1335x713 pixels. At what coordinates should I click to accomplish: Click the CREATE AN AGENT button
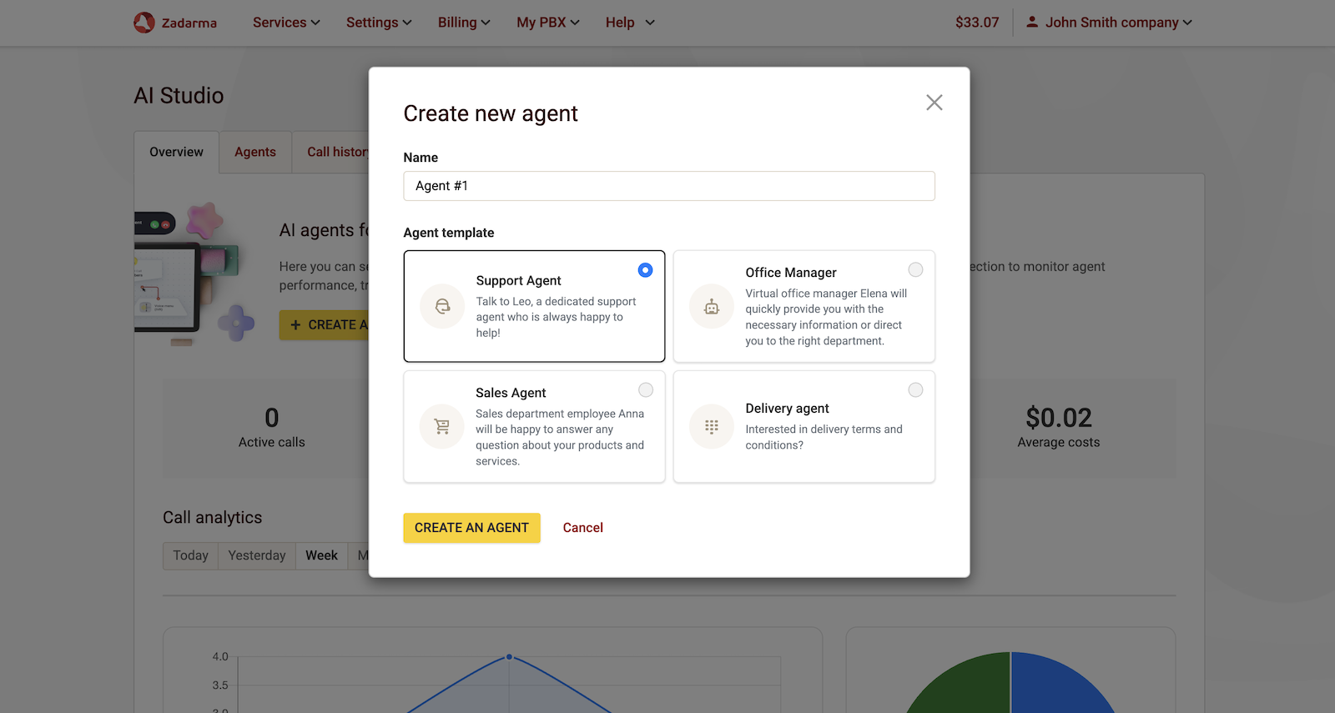(x=471, y=528)
